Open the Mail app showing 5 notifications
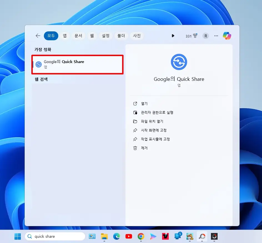 tap(177, 237)
